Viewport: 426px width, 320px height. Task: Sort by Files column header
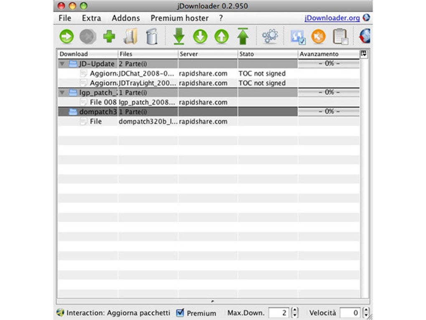pos(148,54)
